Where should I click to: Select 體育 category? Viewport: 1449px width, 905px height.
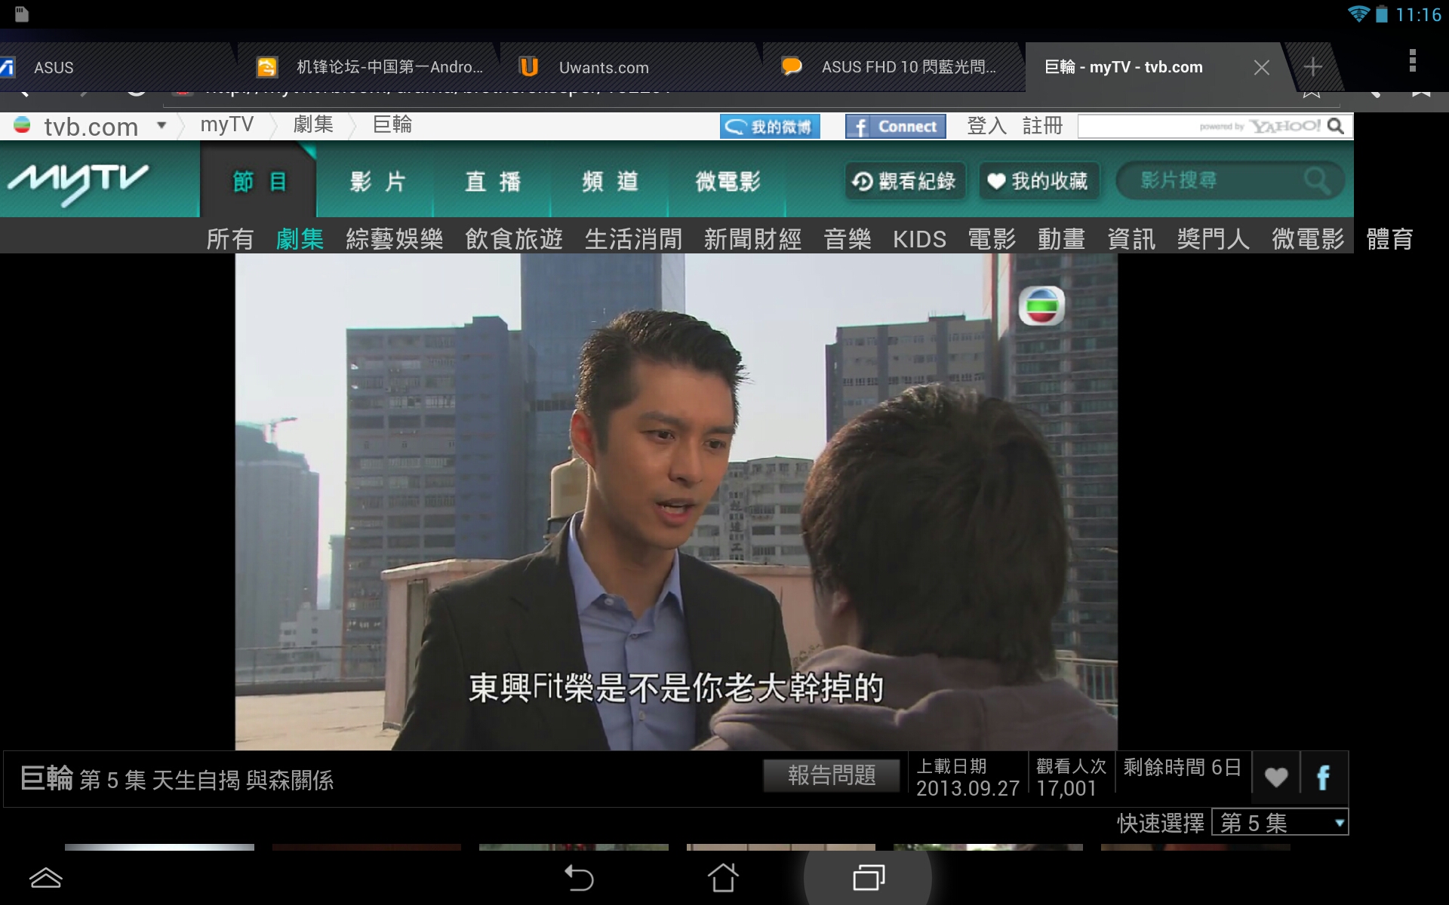[x=1389, y=239]
